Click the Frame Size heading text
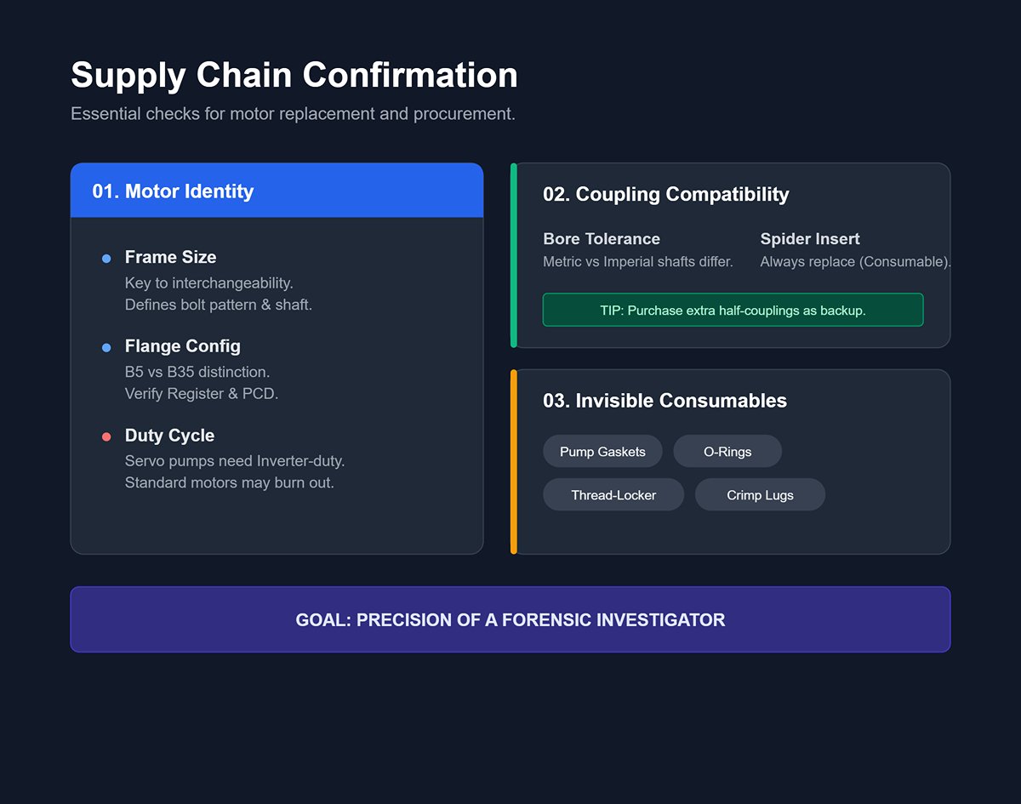 (x=170, y=257)
